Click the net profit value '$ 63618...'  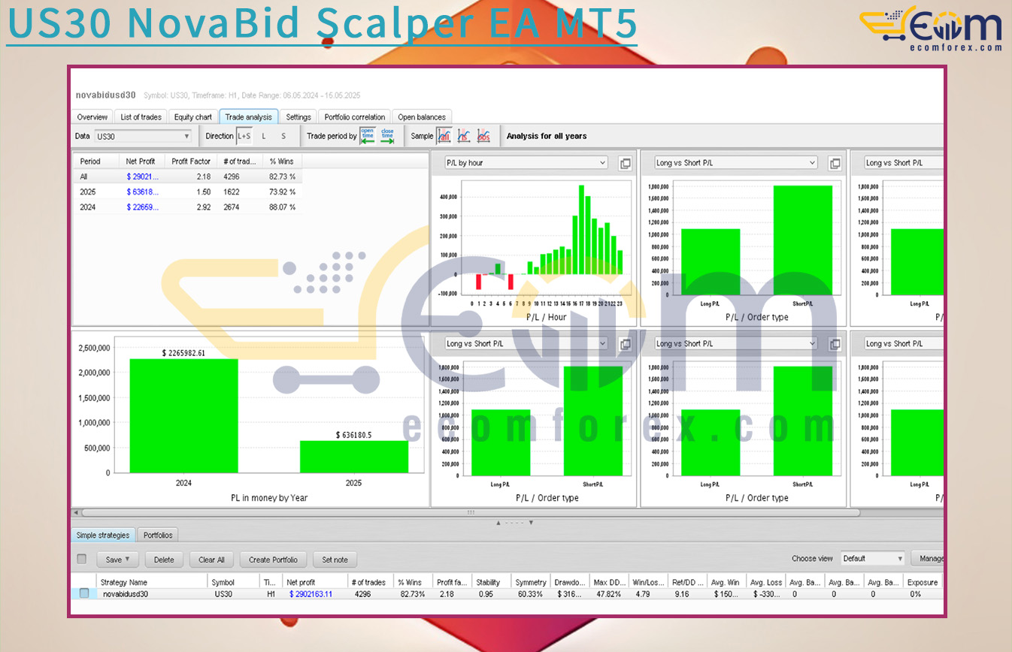point(143,192)
